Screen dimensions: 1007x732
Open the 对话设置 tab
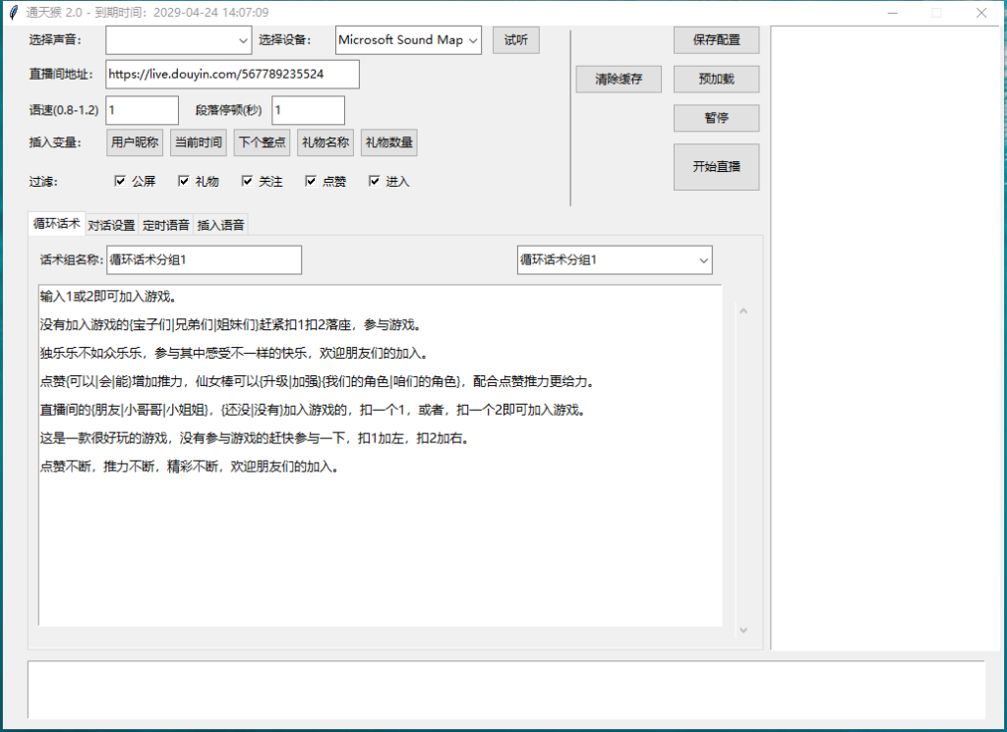pyautogui.click(x=110, y=223)
